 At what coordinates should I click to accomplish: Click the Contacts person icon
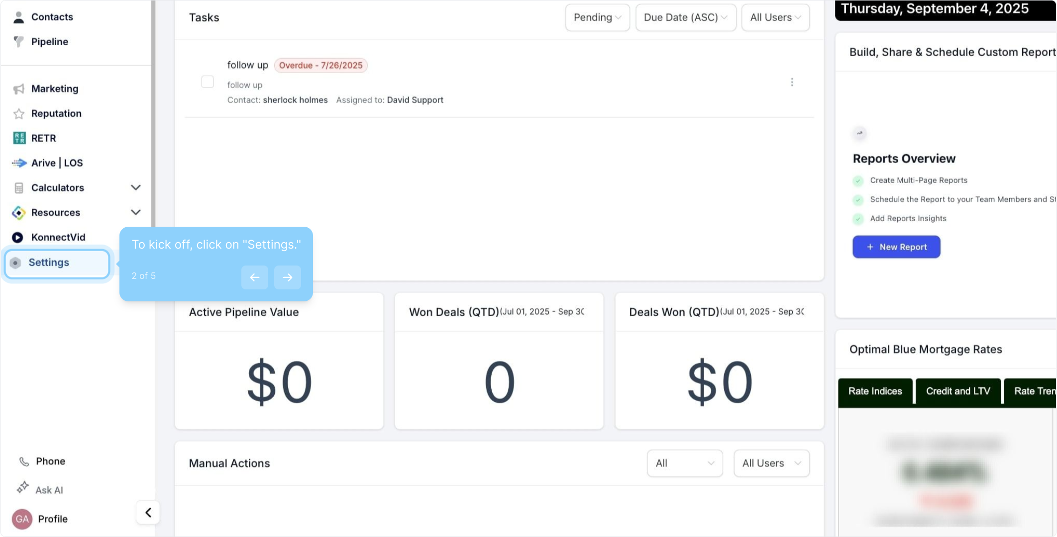pyautogui.click(x=18, y=17)
